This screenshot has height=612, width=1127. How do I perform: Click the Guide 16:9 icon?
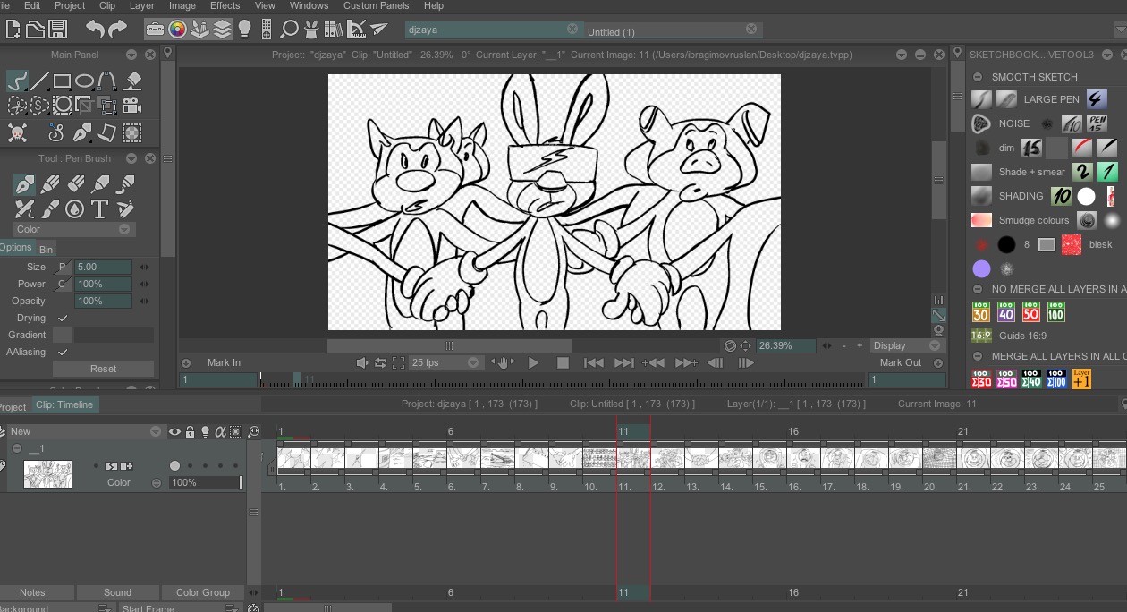(x=981, y=336)
